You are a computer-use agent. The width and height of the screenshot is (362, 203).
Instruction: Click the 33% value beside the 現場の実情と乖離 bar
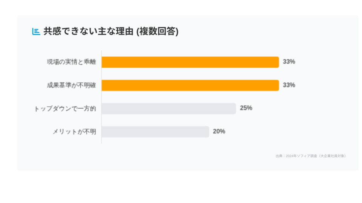coord(289,62)
